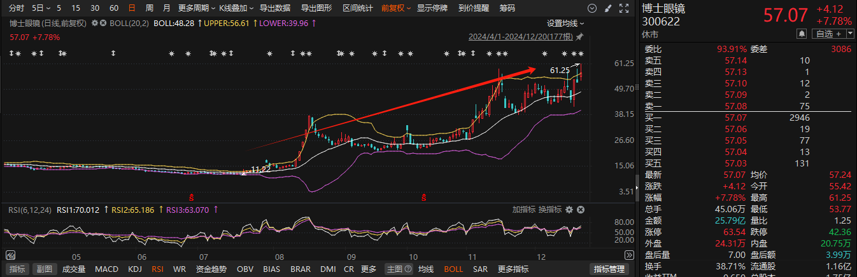The width and height of the screenshot is (857, 277).
Task: Toggle the 主图 main chart indicator mode
Action: pyautogui.click(x=395, y=269)
